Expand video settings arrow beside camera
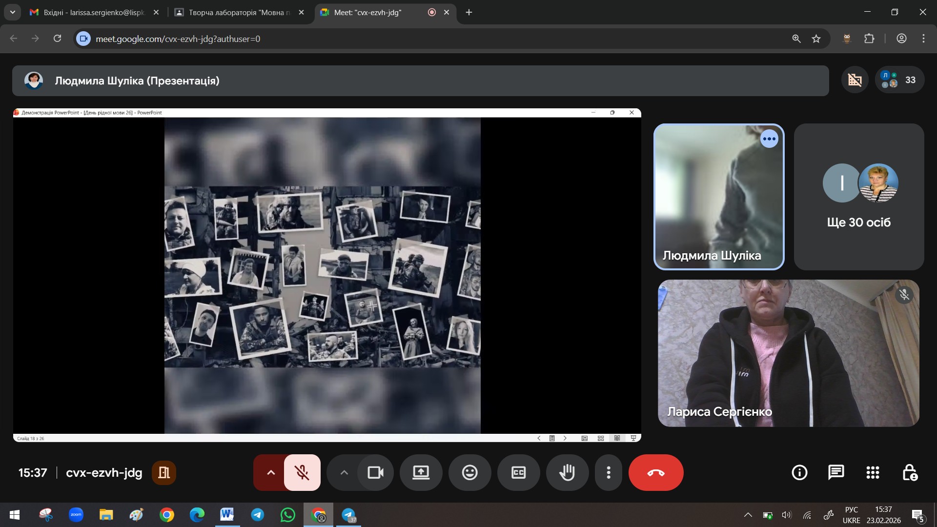This screenshot has width=937, height=527. pos(344,472)
